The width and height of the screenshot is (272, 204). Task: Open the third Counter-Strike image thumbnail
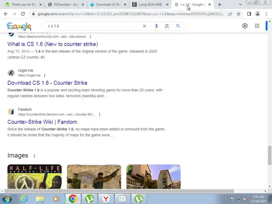click(154, 177)
